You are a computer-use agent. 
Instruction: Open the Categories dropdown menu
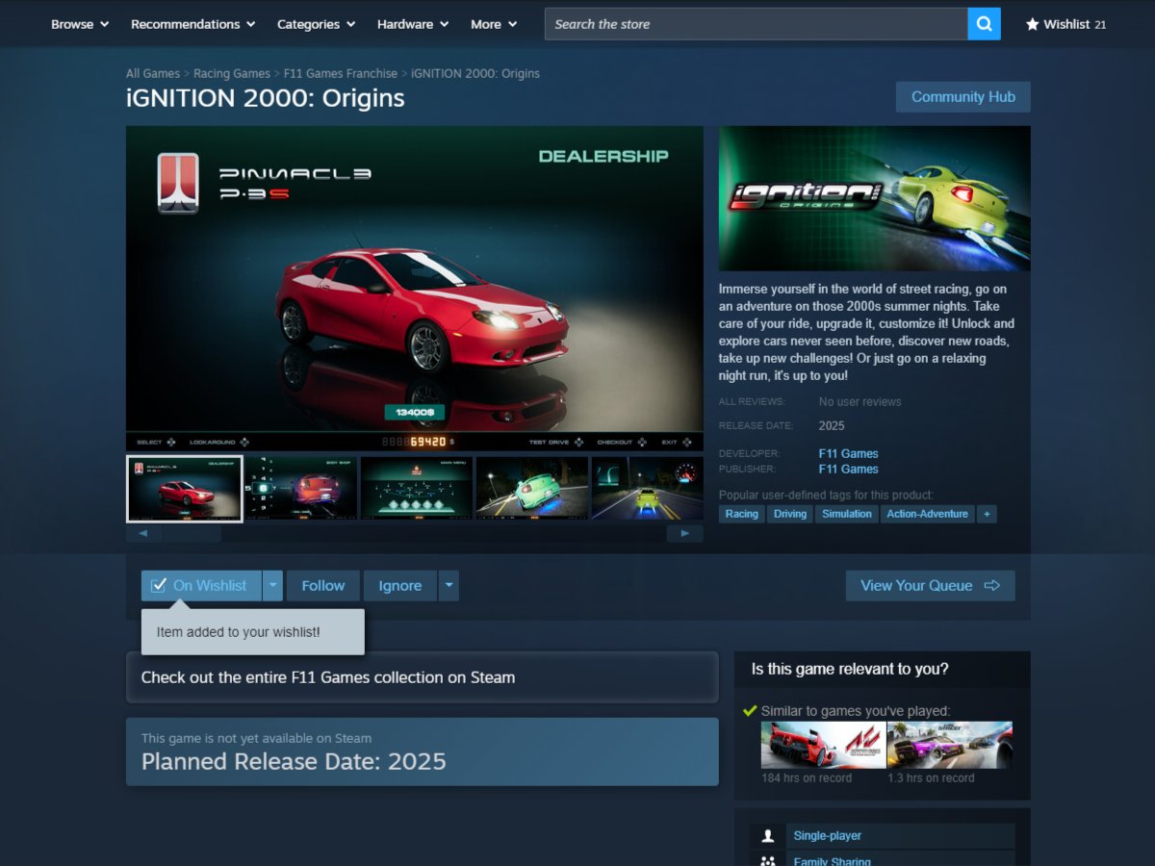(x=317, y=24)
